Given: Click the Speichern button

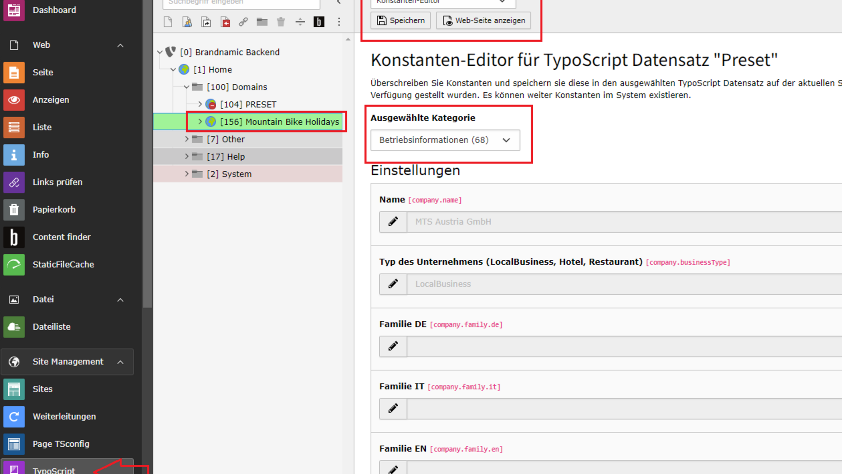Looking at the screenshot, I should 400,21.
